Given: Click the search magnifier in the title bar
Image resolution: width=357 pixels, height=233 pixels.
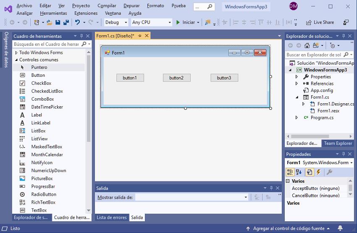Looking at the screenshot, I should point(210,7).
